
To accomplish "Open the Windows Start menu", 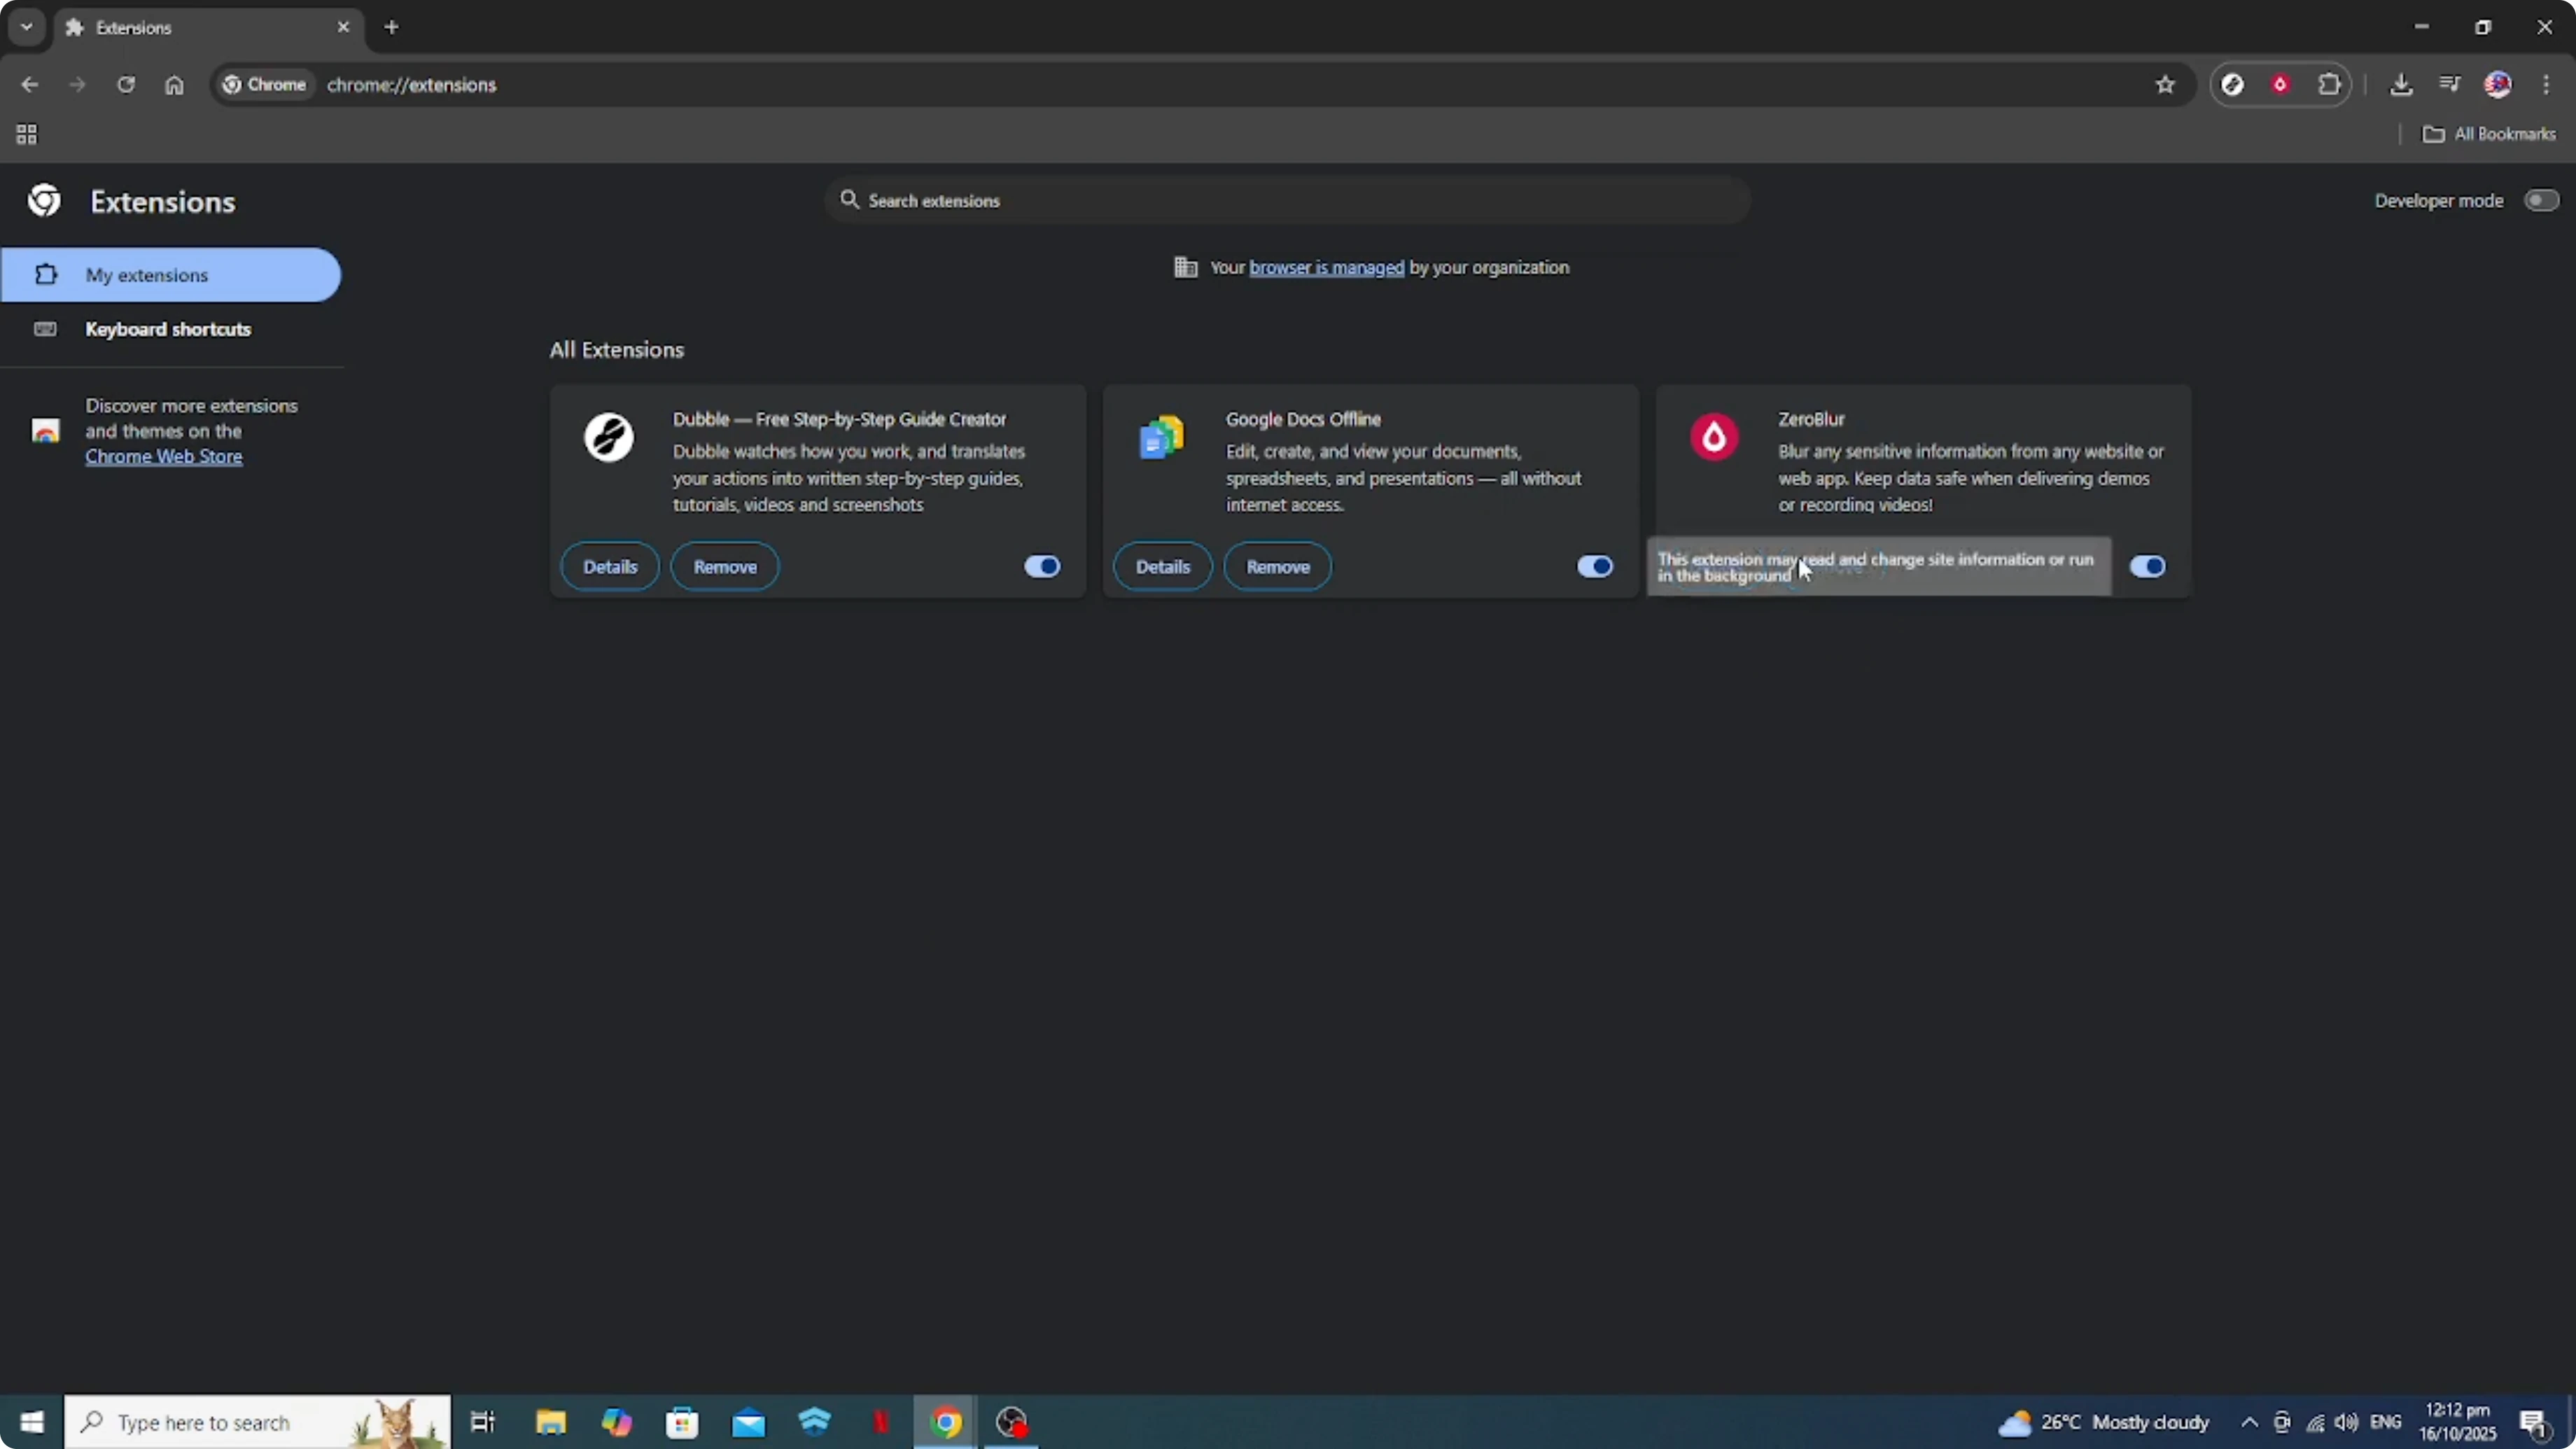I will pos(32,1422).
